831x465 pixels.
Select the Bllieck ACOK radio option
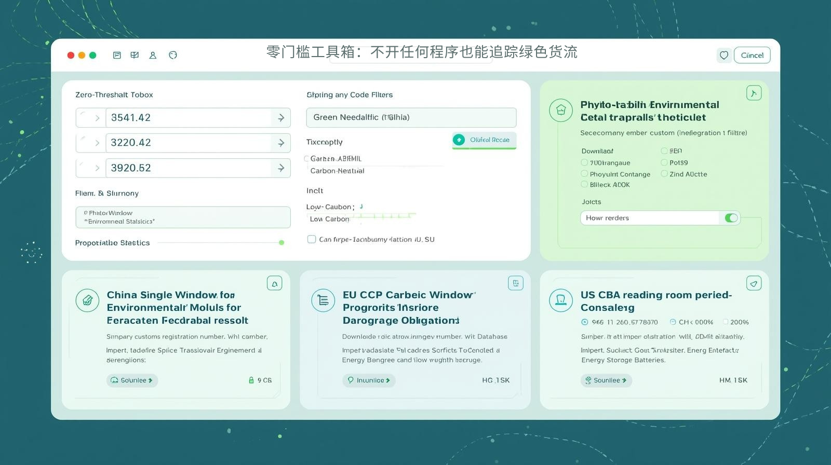coord(584,184)
